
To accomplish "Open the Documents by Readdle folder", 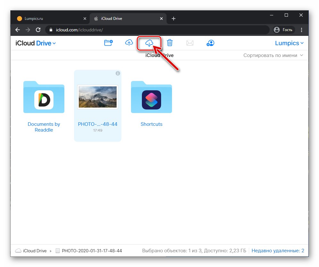I will click(44, 98).
